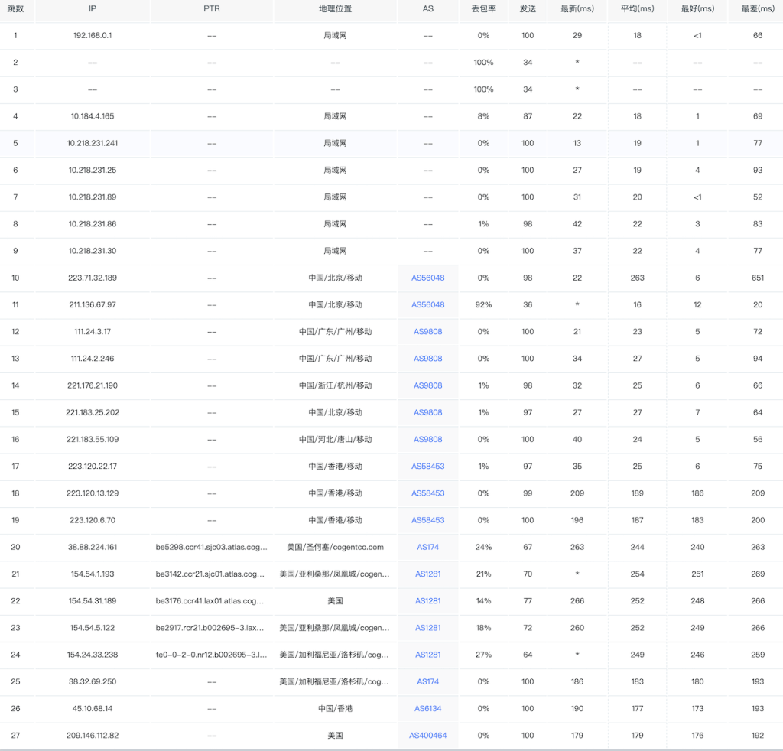
Task: Click the 最差(ms) column header
Action: [x=757, y=8]
